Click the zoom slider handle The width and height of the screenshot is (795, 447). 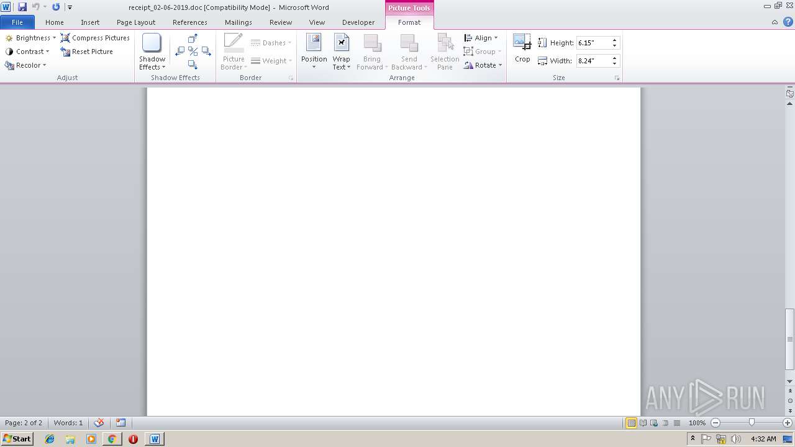click(x=752, y=423)
